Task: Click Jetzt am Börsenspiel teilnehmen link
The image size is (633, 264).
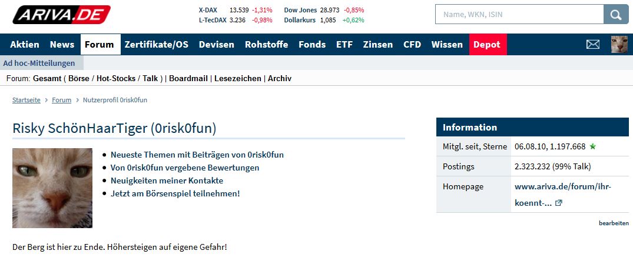Action: click(x=175, y=193)
